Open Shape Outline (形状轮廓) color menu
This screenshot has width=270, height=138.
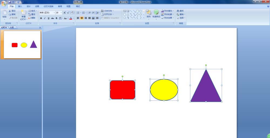point(167,15)
